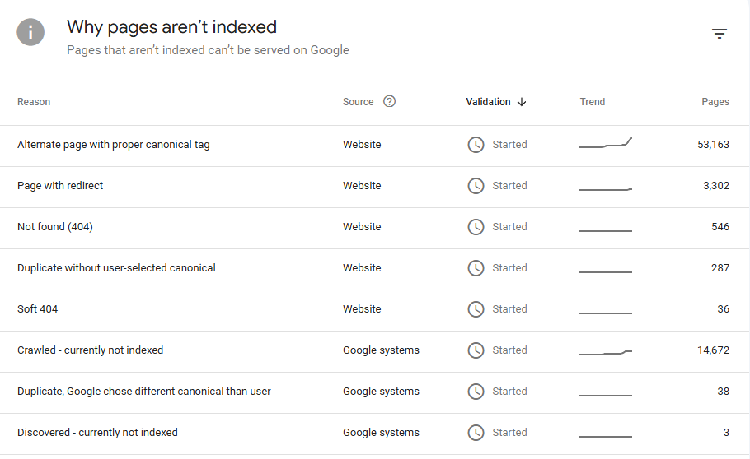Sort by the Validation column header
This screenshot has height=459, width=750.
488,102
